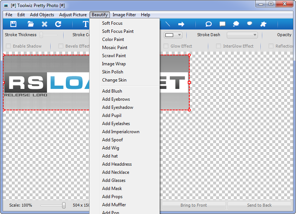Maximize the Toolwiz Pretty Photo window
Image resolution: width=296 pixels, height=214 pixels.
[x=271, y=4]
